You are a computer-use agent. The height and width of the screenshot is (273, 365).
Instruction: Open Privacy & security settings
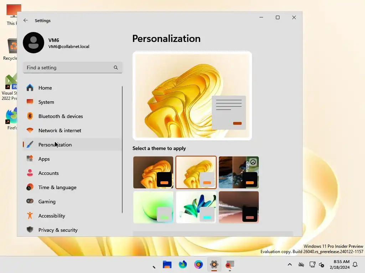coord(72,230)
